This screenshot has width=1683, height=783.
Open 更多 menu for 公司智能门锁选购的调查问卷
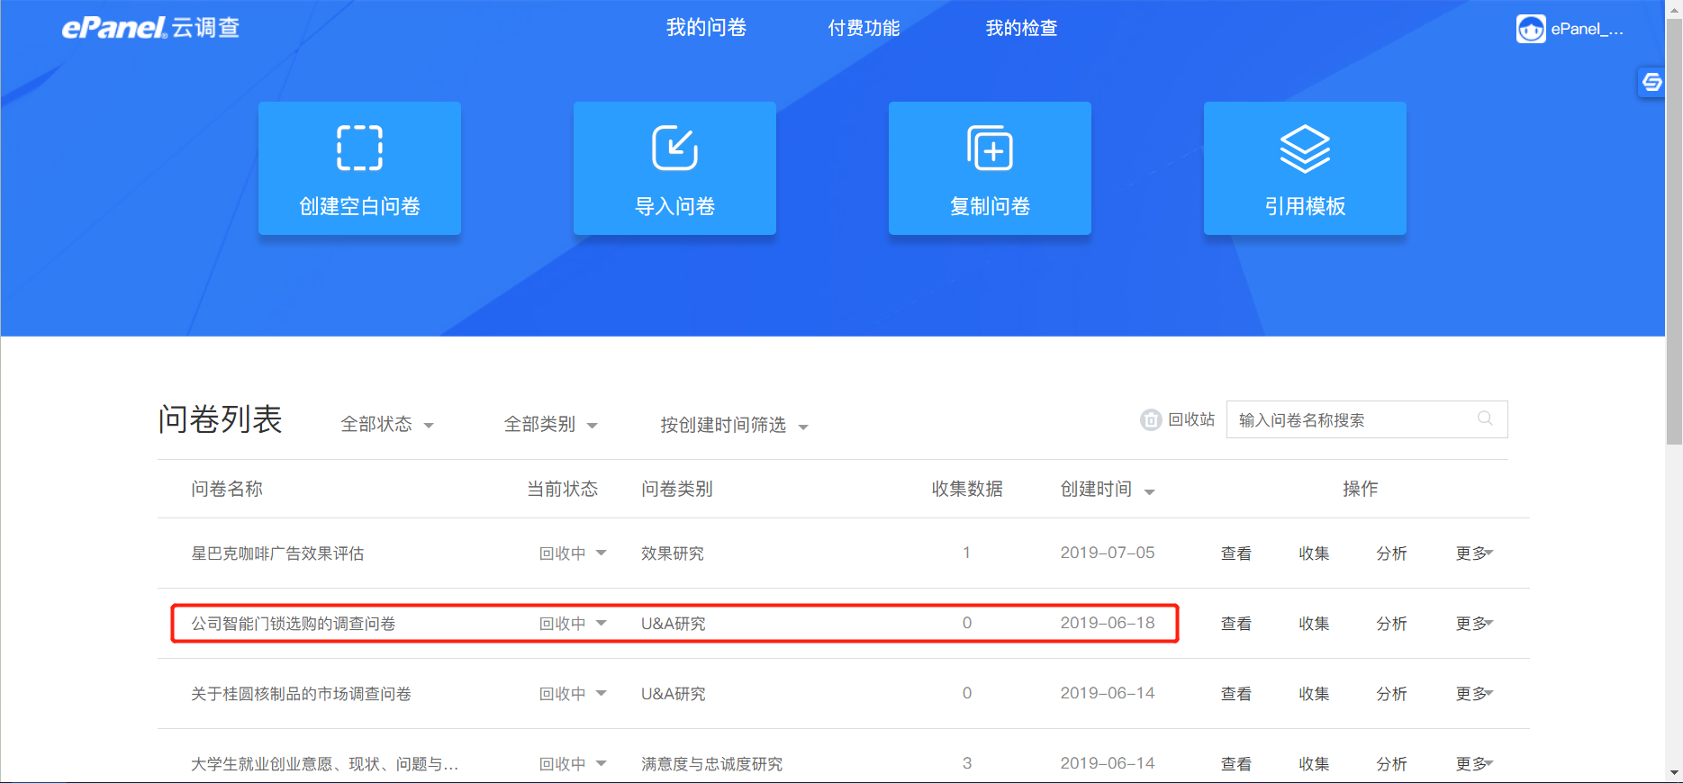click(1474, 624)
